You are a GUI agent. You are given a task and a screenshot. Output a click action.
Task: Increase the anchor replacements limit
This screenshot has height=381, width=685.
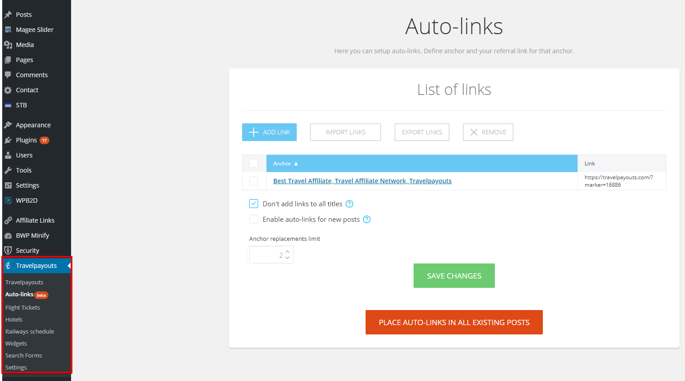tap(287, 251)
